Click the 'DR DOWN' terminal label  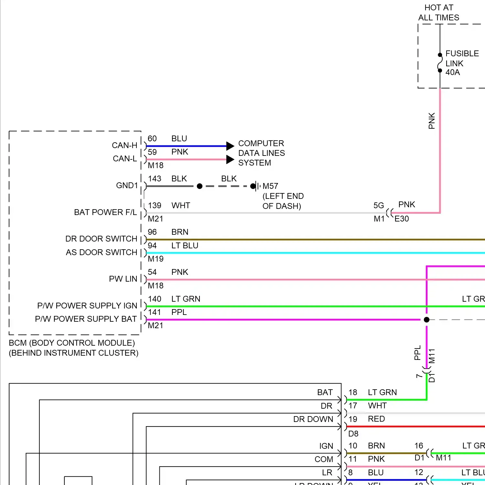pos(313,419)
